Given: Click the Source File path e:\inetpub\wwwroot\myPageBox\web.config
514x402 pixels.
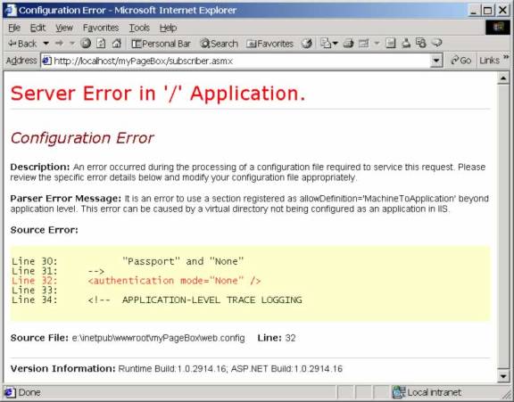Looking at the screenshot, I should (158, 338).
